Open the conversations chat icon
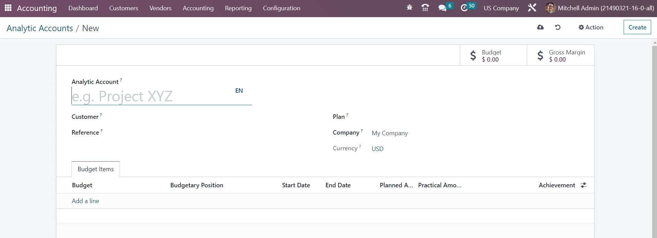The width and height of the screenshot is (657, 238). tap(443, 8)
